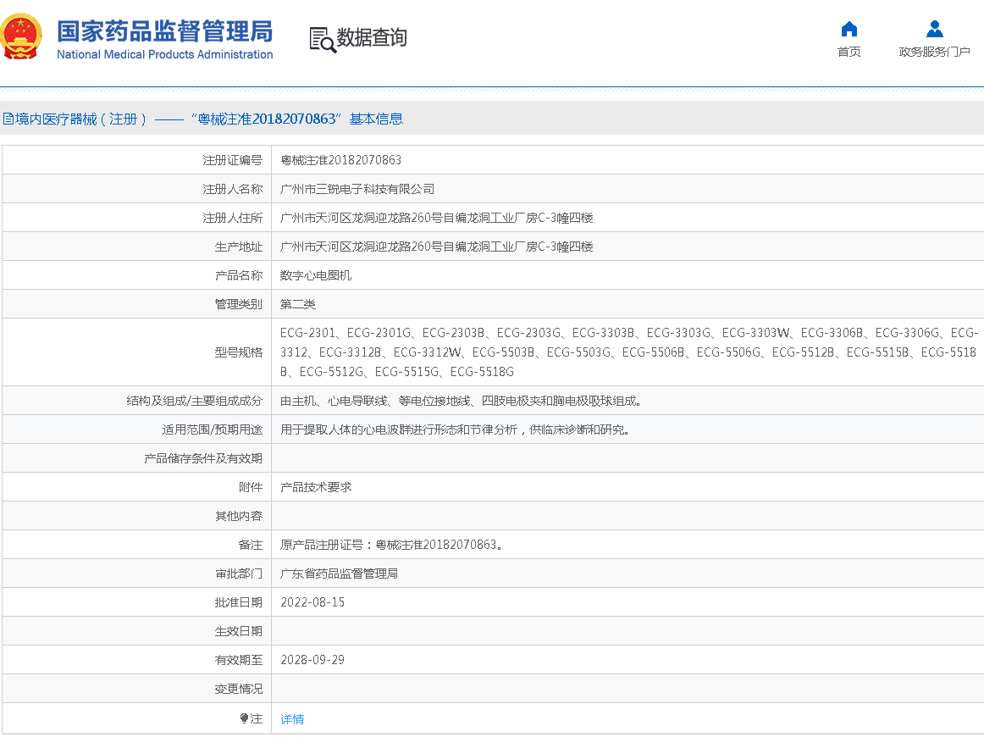
Task: Click the 型号规格 ECG model list cell
Action: pos(627,352)
